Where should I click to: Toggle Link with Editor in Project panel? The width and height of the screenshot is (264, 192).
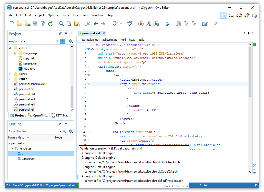63,41
